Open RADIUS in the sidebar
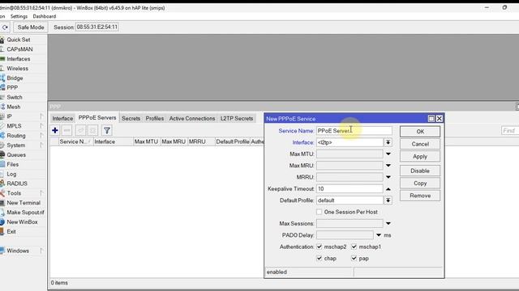 [17, 183]
